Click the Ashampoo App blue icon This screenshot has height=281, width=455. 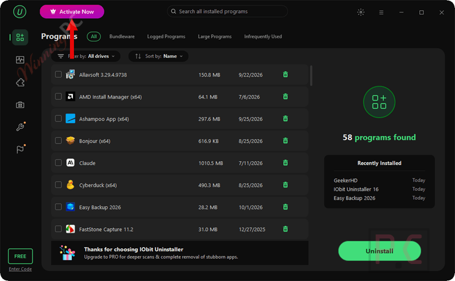click(x=70, y=119)
